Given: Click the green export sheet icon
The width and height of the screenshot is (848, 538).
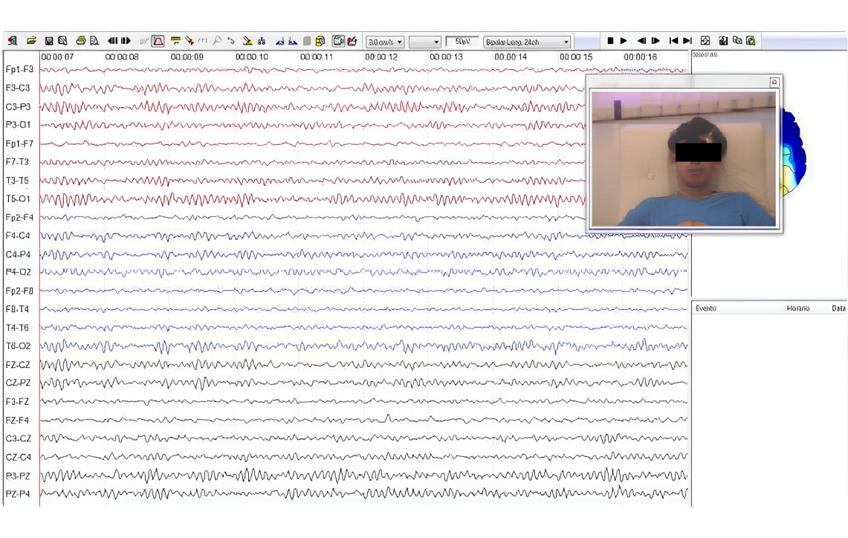Looking at the screenshot, I should [x=751, y=41].
